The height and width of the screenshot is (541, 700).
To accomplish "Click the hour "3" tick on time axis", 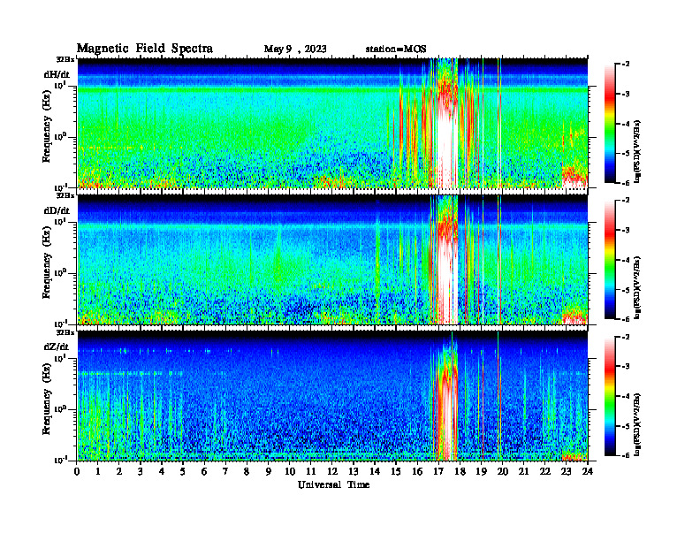I will [x=141, y=472].
